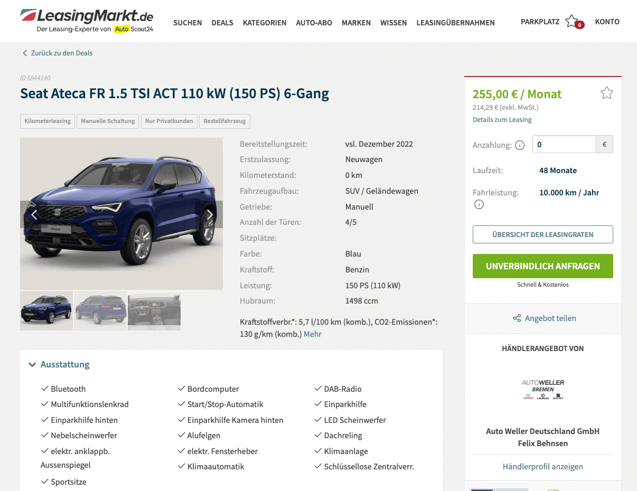
Task: Open the KATEGORIEN menu
Action: (265, 23)
